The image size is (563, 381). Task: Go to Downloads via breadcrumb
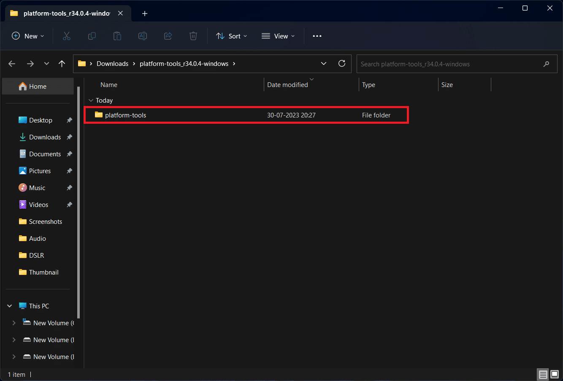pos(112,63)
